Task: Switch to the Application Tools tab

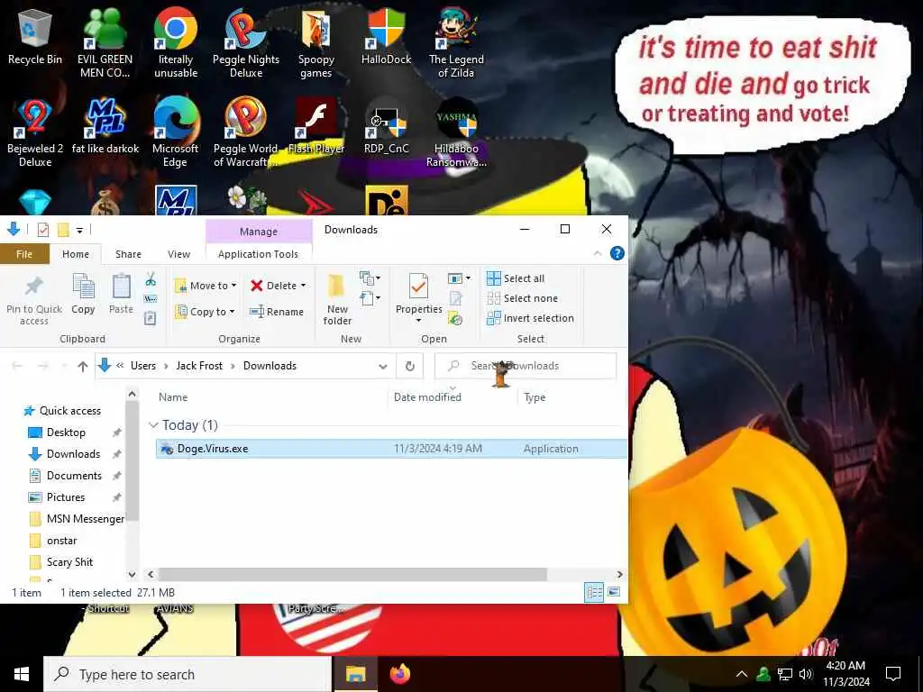Action: [258, 254]
